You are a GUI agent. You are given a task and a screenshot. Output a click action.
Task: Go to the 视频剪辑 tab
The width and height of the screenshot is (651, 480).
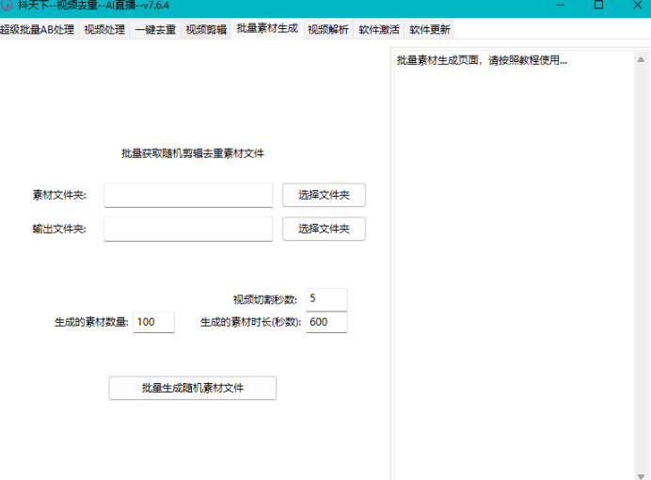[206, 29]
